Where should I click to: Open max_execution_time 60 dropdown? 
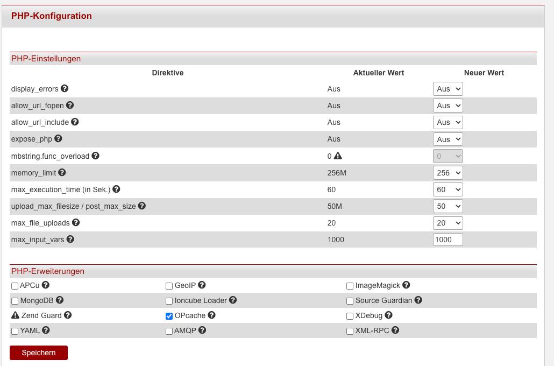(448, 189)
